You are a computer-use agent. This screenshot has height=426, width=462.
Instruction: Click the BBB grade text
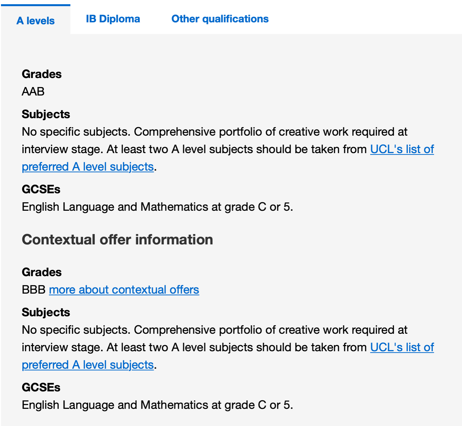click(34, 290)
